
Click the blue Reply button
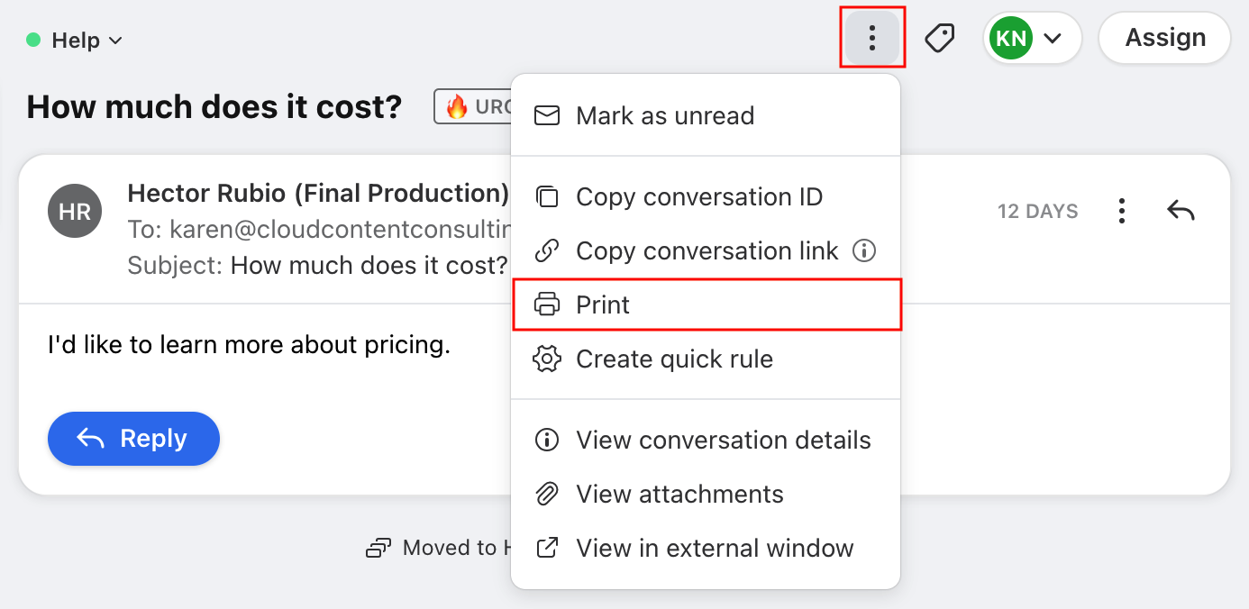pyautogui.click(x=133, y=439)
